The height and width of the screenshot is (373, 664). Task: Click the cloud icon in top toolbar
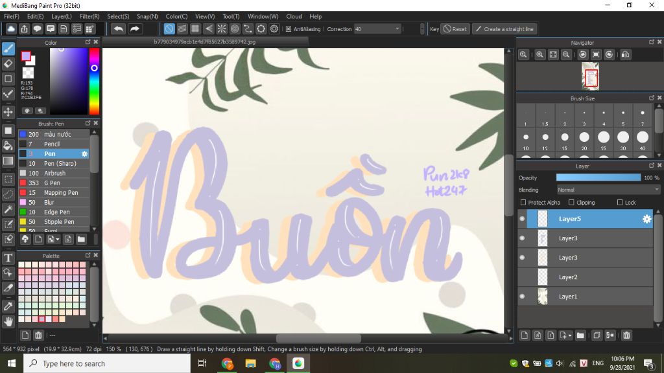pyautogui.click(x=11, y=28)
